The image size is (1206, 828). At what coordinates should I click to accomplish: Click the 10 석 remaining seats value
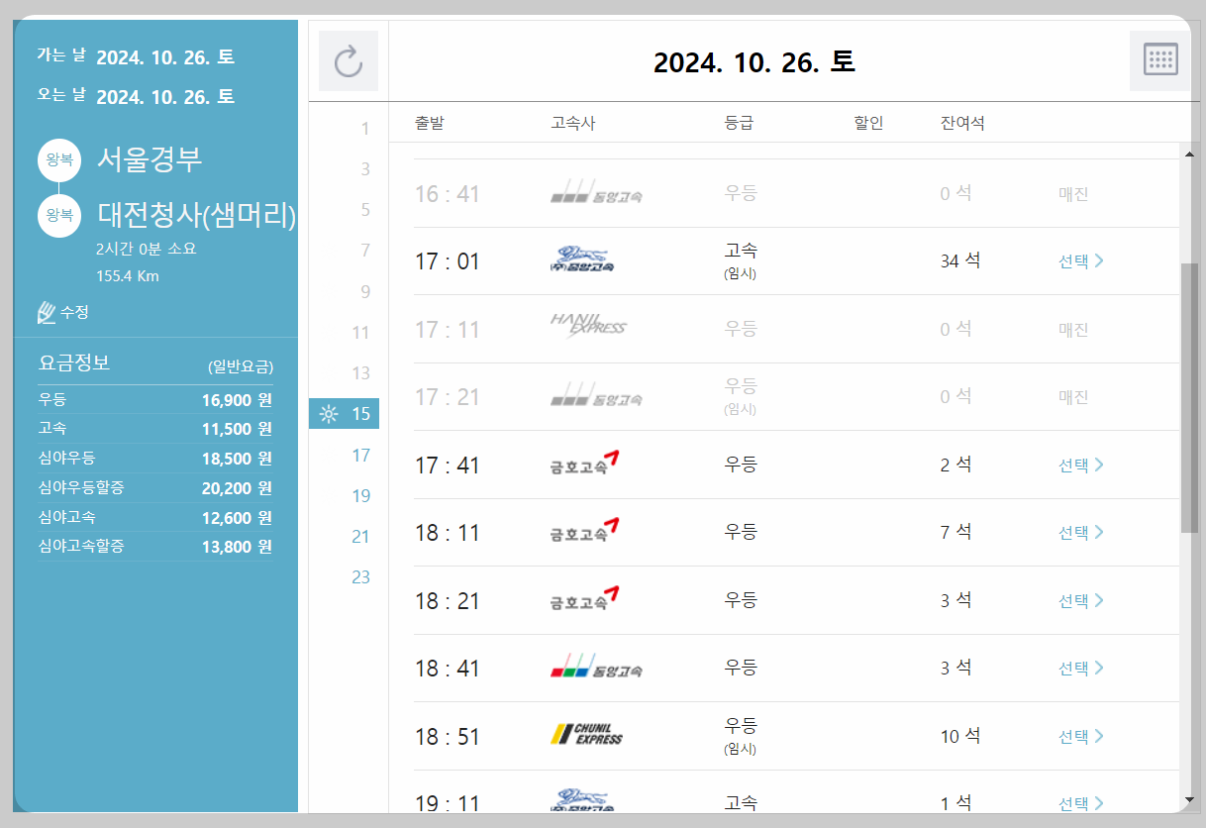coord(960,736)
